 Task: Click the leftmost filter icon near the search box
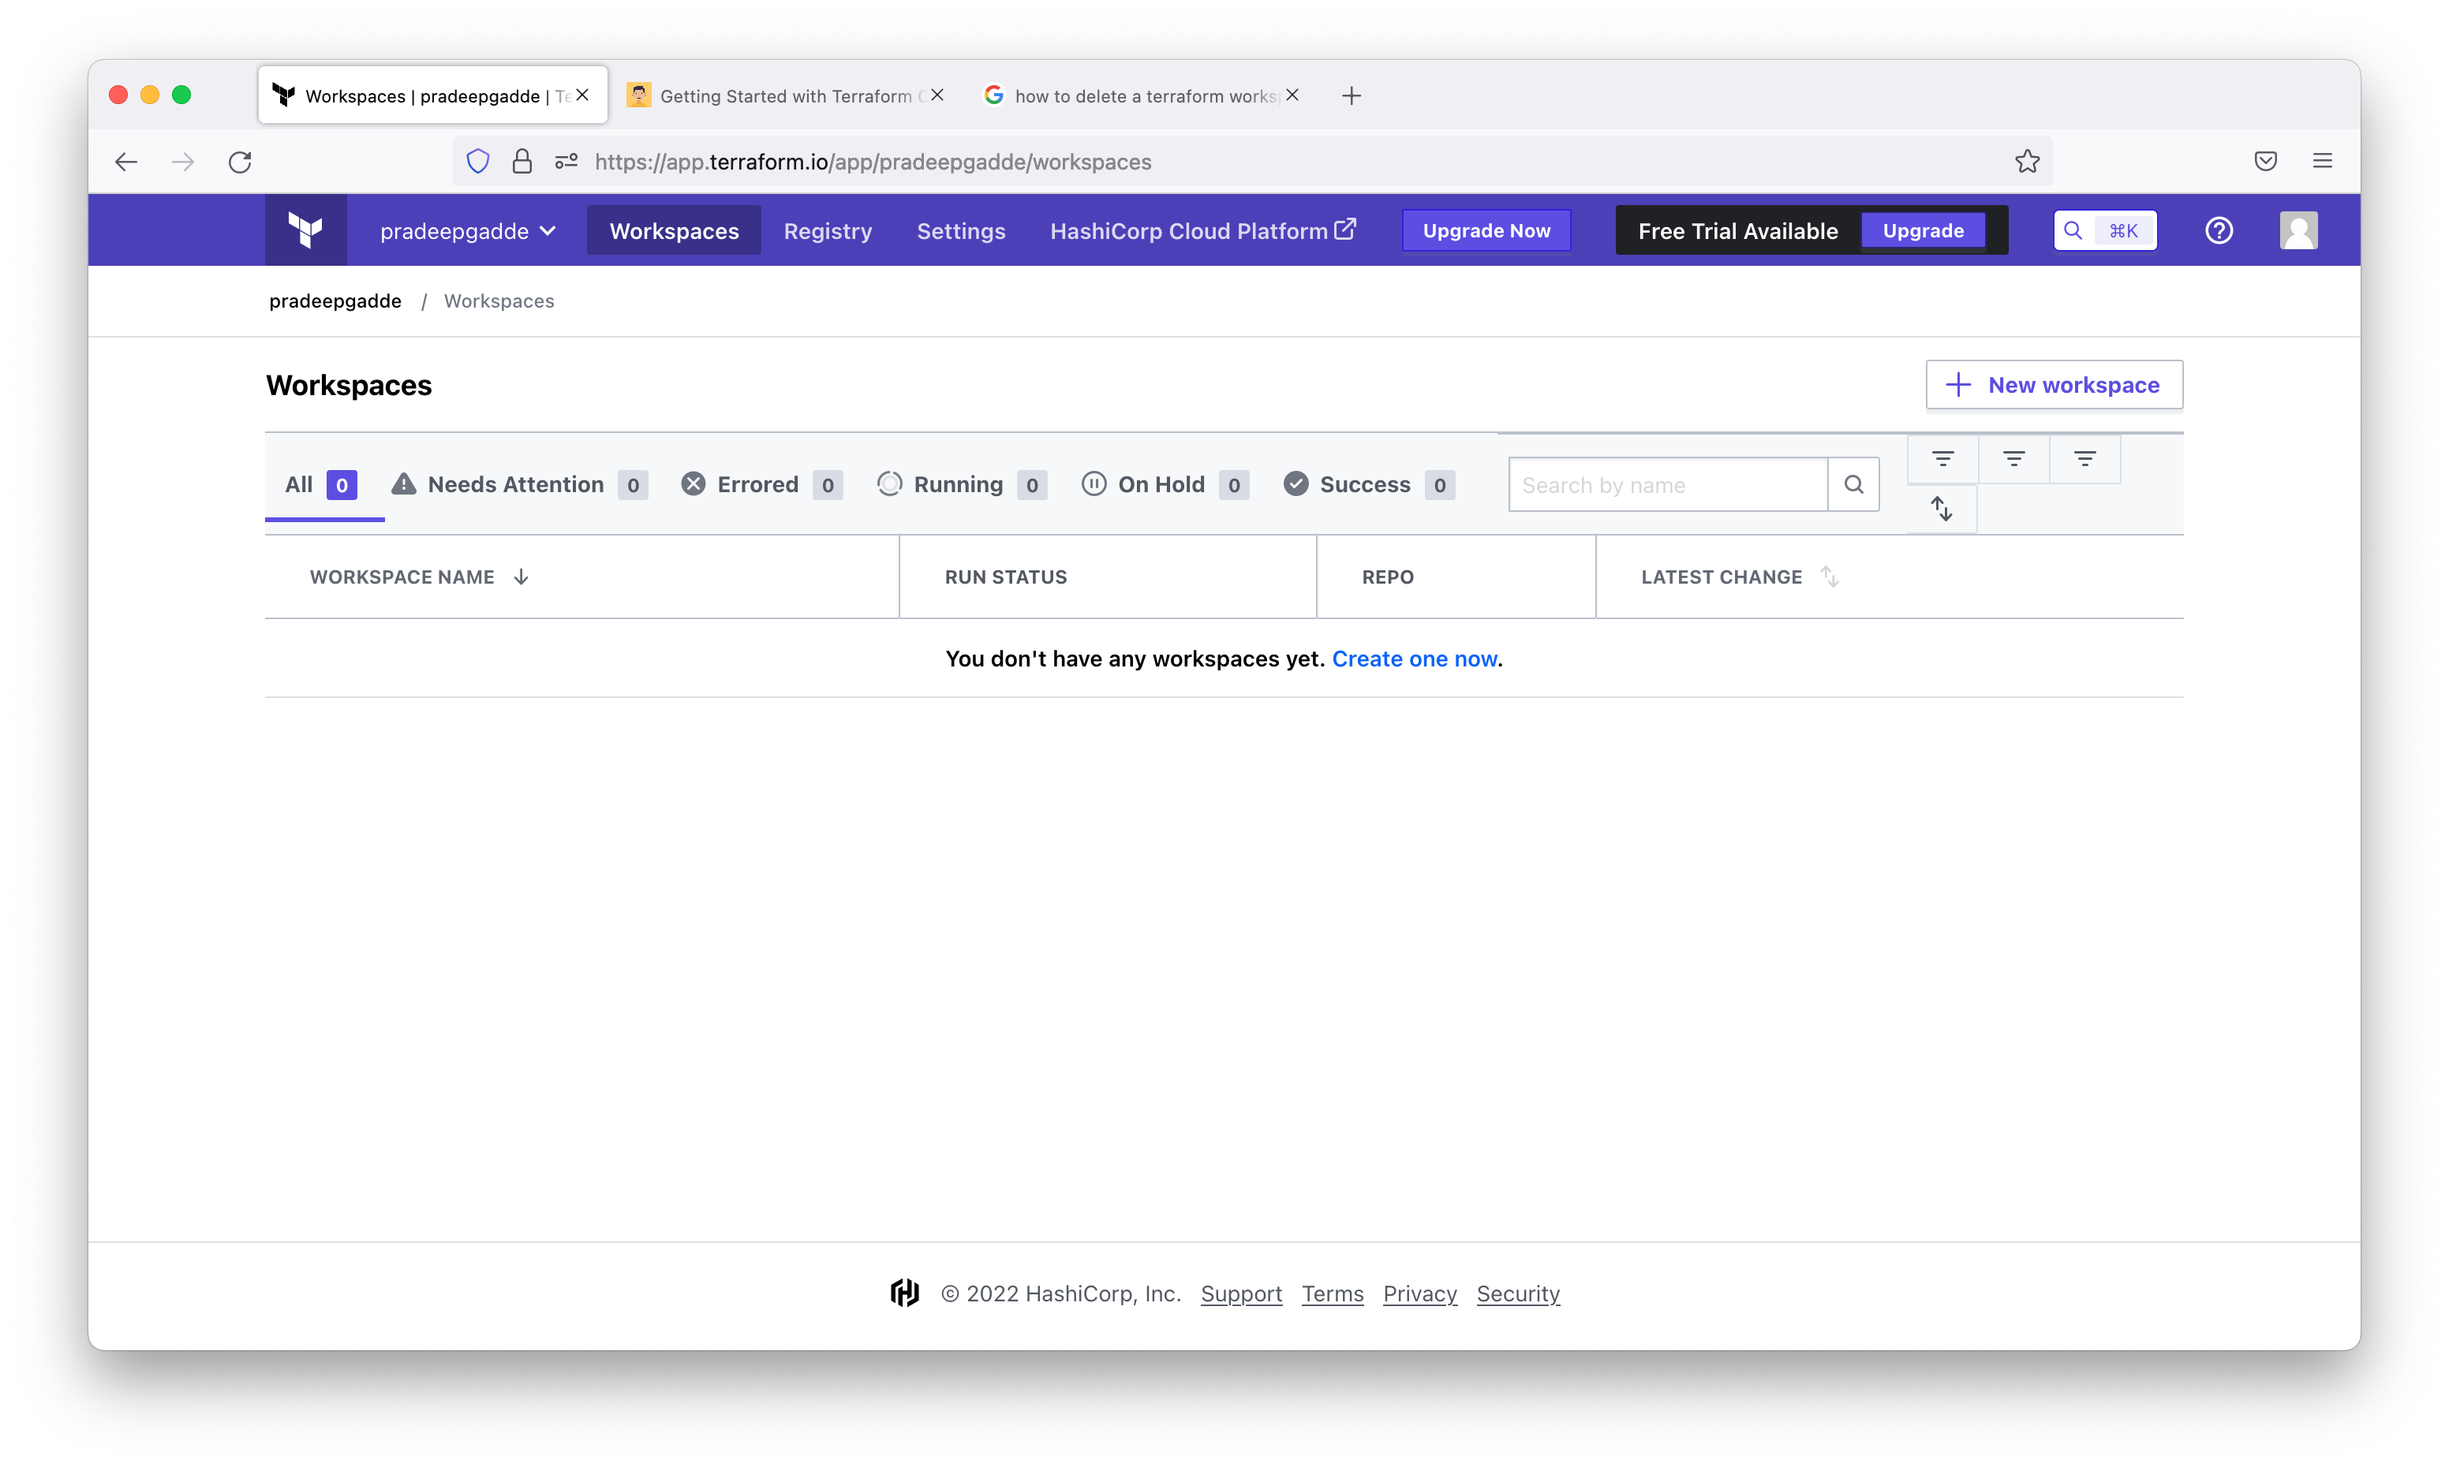click(1942, 459)
